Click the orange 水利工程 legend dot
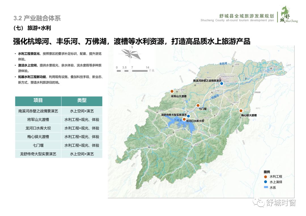 click(x=265, y=177)
